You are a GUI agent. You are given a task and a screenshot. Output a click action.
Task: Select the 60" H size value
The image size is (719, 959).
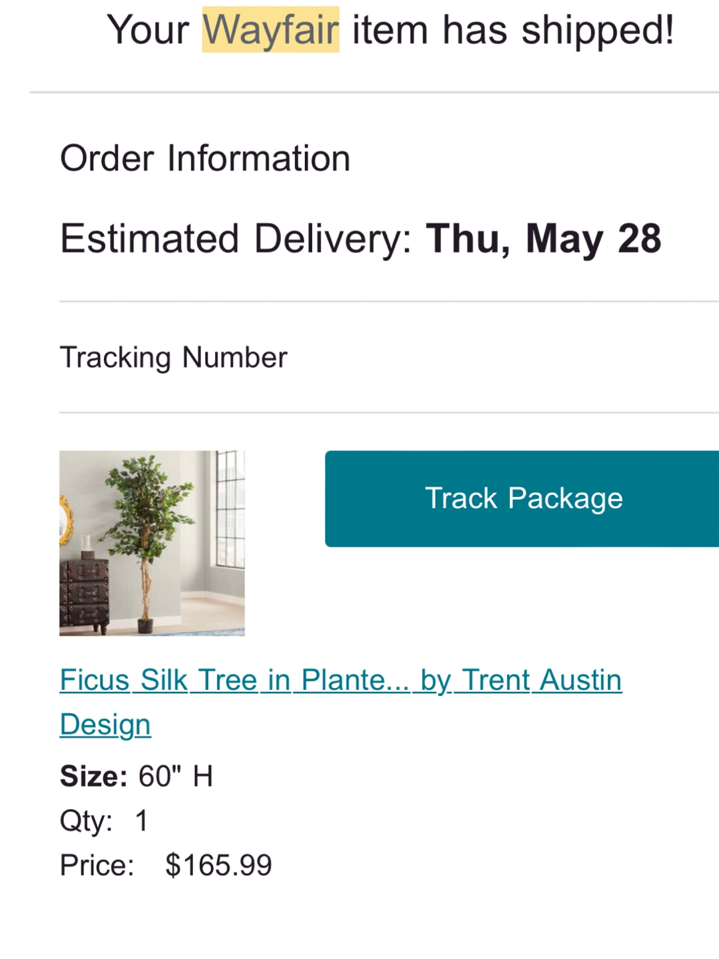point(176,777)
